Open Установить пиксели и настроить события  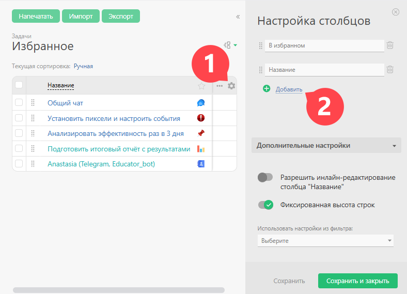click(x=114, y=118)
